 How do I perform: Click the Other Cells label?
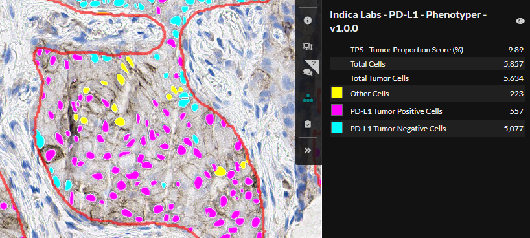[x=369, y=94]
